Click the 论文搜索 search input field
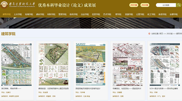 pyautogui.click(x=166, y=5)
